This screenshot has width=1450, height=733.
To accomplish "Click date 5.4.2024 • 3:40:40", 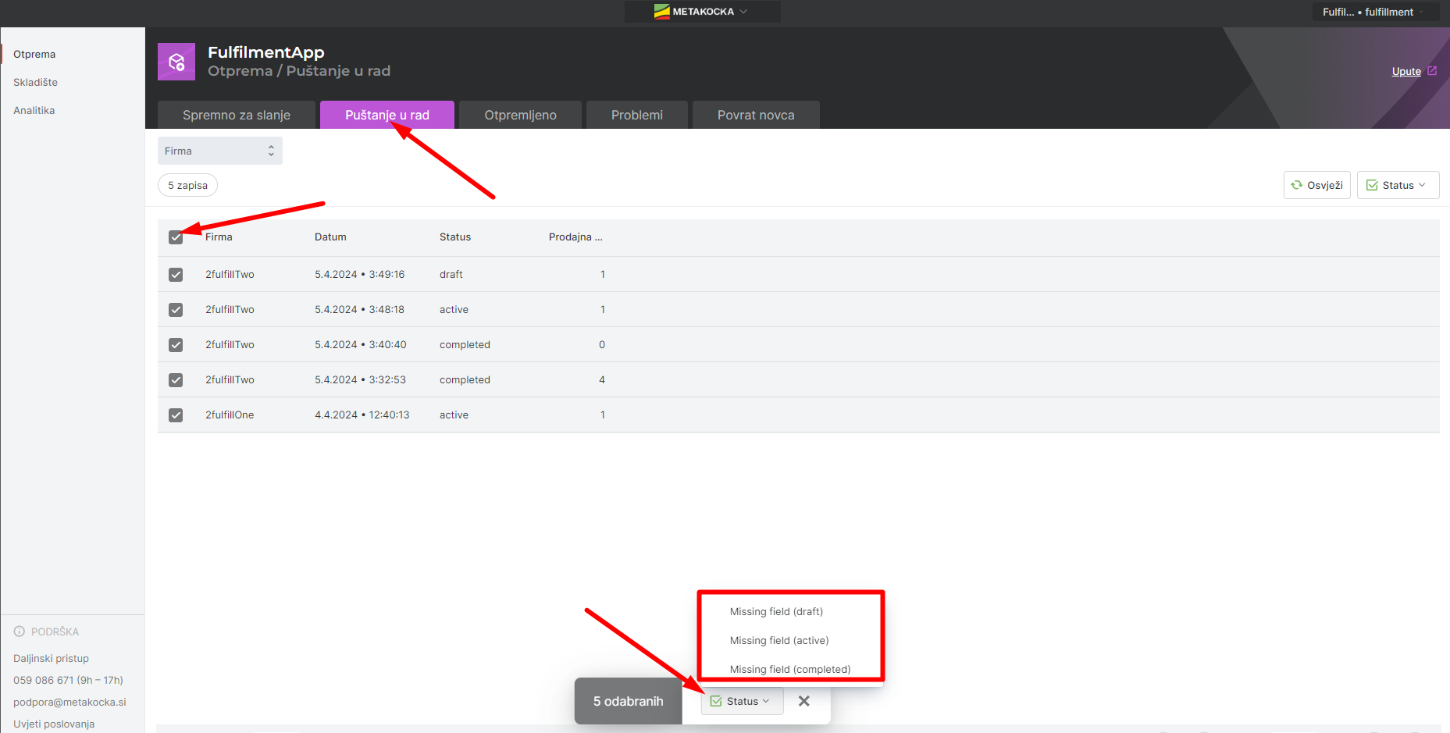I will pos(361,345).
